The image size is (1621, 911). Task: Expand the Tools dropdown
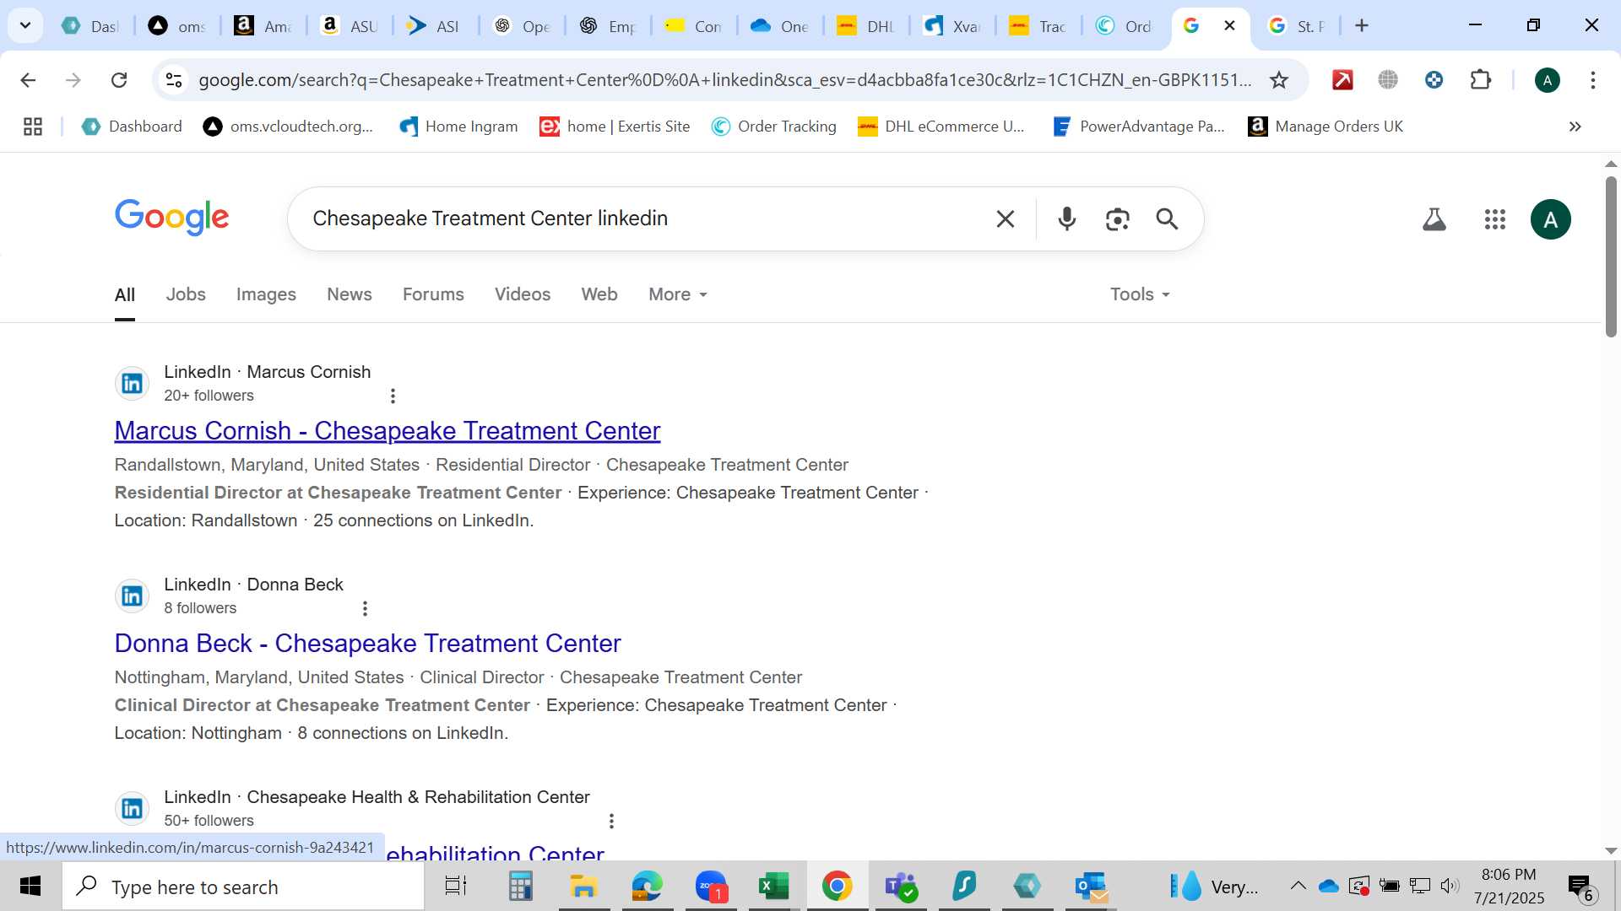pos(1140,294)
